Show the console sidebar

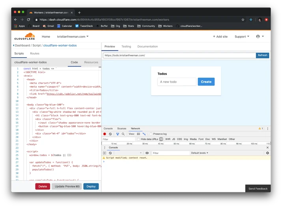pyautogui.click(x=105, y=153)
